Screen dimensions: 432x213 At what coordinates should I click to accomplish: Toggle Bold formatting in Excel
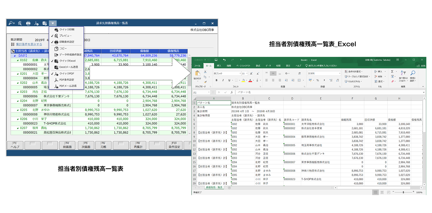pos(216,80)
